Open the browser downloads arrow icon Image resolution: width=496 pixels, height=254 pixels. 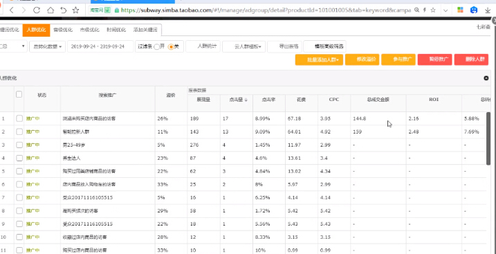(488, 10)
